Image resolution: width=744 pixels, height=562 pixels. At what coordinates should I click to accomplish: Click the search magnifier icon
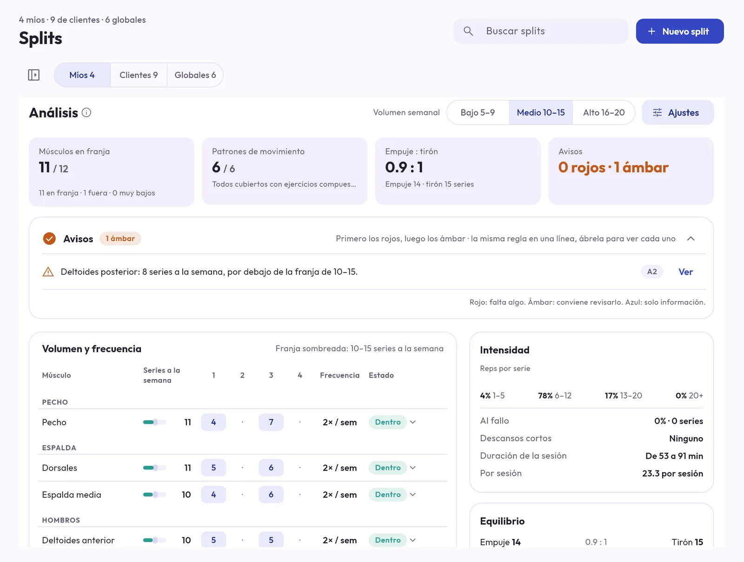[468, 31]
